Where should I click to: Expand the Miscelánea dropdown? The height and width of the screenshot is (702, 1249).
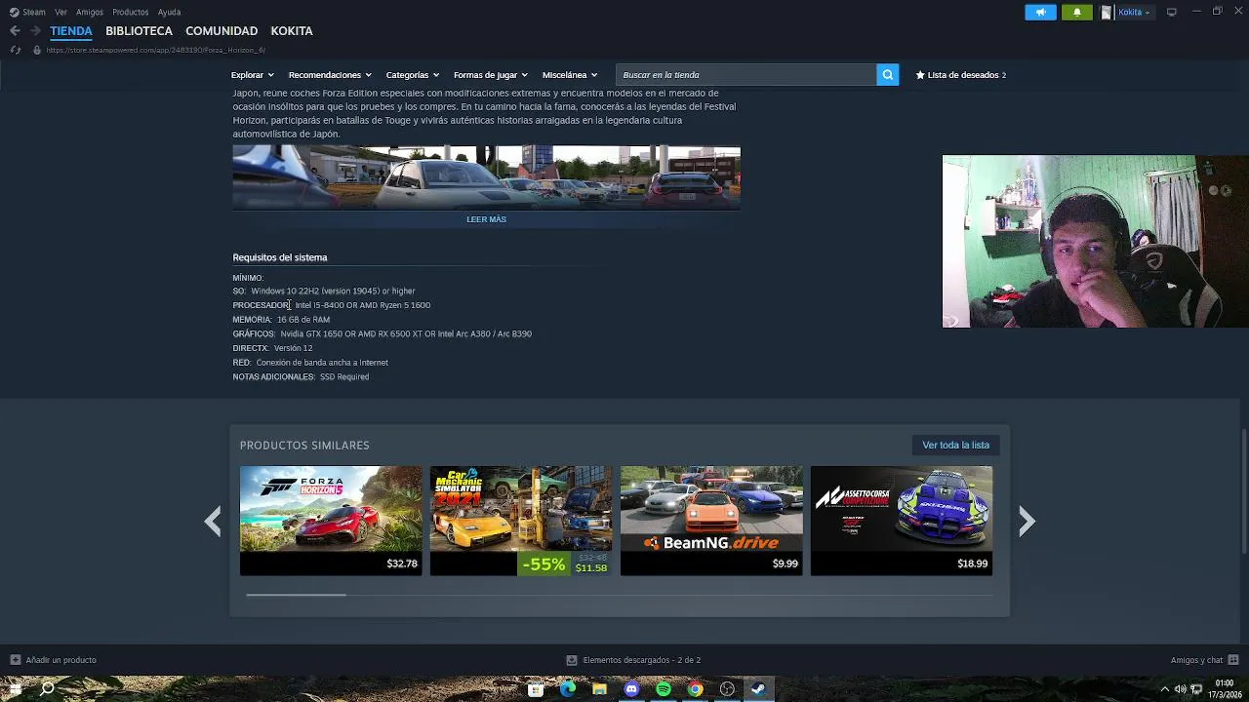pos(569,75)
